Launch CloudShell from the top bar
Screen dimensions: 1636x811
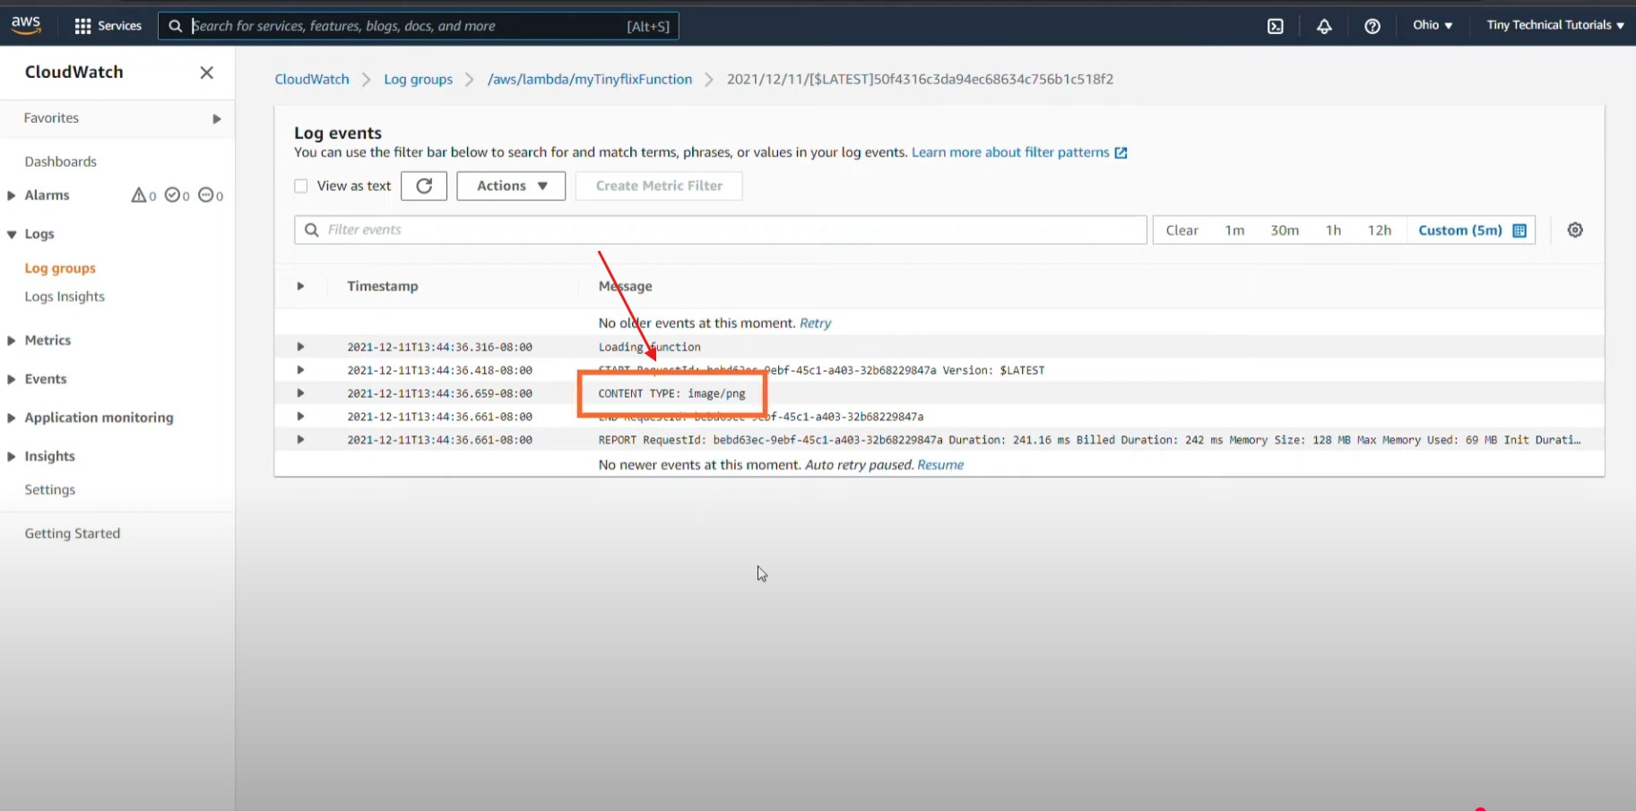1275,26
